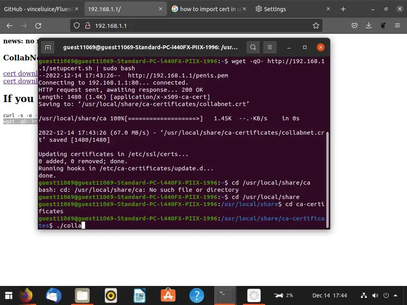This screenshot has height=305, width=407.
Task: Open Thunderbird mail from the dock
Action: tap(54, 295)
